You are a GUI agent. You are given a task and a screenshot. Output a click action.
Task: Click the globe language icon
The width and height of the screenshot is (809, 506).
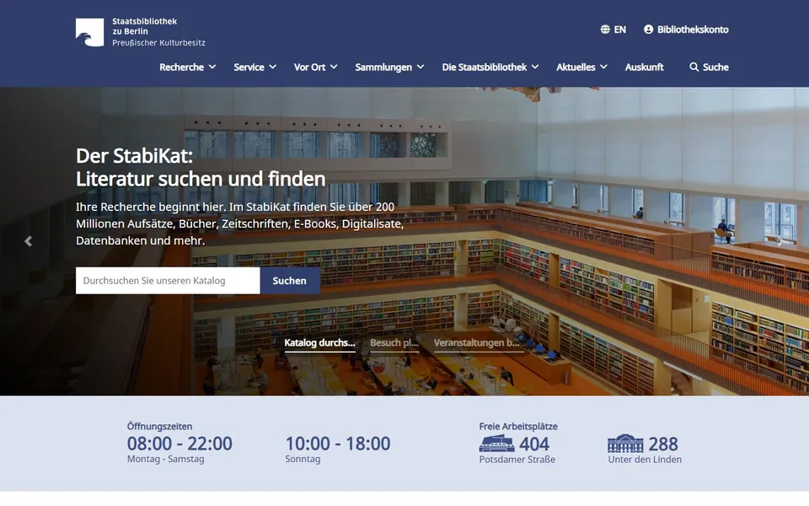(605, 30)
